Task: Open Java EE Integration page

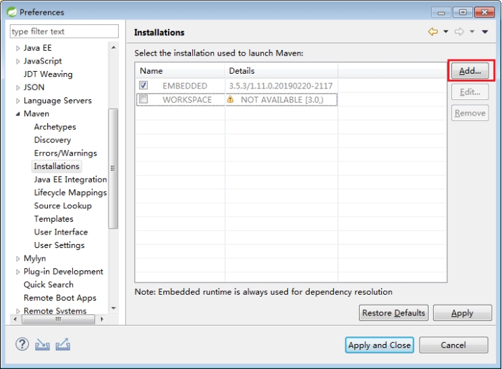Action: click(x=70, y=179)
